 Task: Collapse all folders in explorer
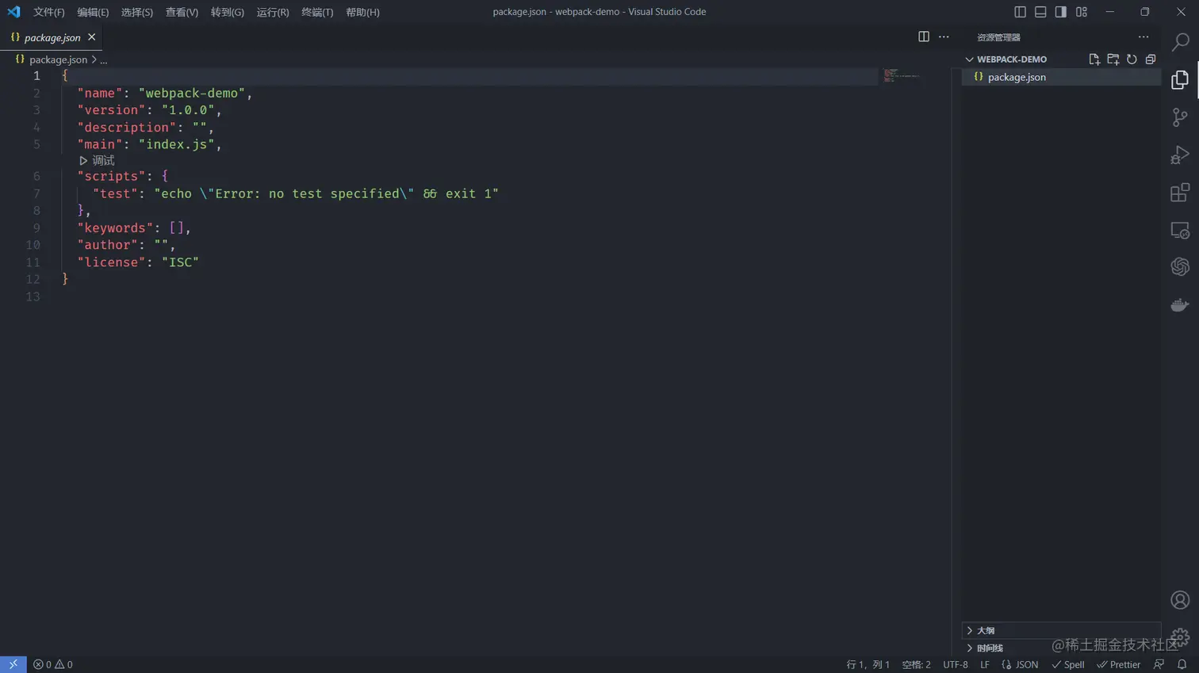(1151, 59)
